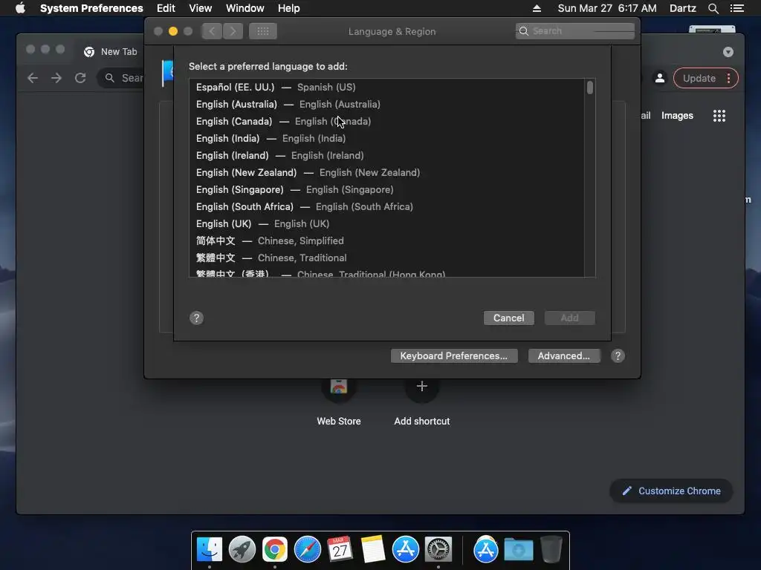Select English (South Africa) language

click(386, 206)
